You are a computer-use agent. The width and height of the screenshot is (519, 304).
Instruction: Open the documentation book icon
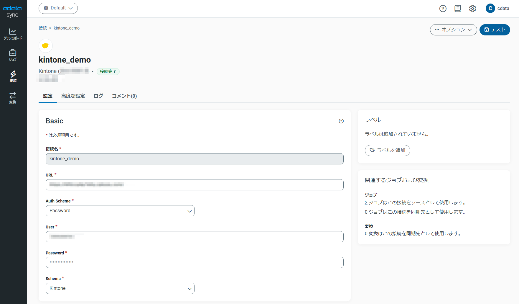click(457, 9)
